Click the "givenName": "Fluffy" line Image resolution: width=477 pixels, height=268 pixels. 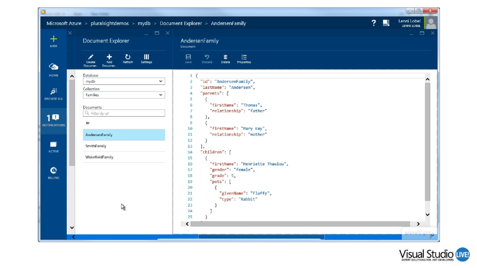pyautogui.click(x=245, y=193)
